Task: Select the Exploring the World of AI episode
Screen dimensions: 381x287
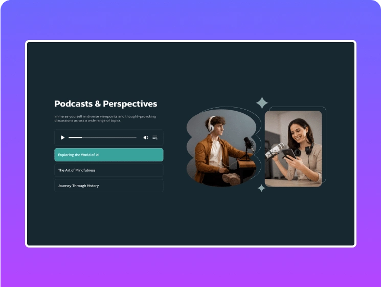Action: (109, 155)
